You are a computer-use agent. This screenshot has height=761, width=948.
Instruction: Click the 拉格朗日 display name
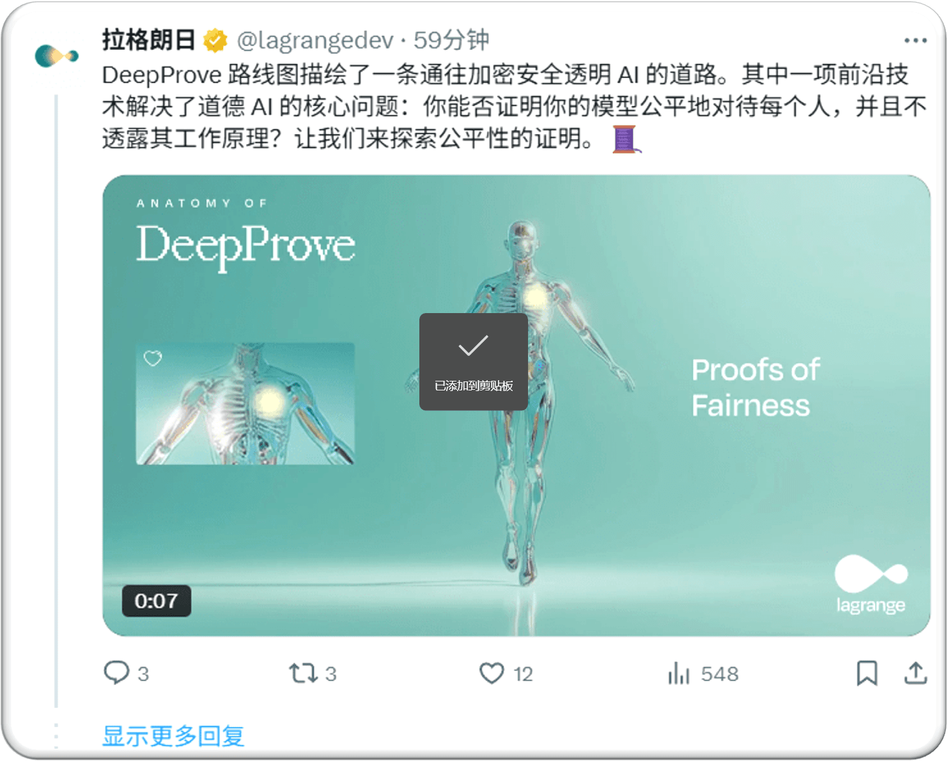point(148,40)
